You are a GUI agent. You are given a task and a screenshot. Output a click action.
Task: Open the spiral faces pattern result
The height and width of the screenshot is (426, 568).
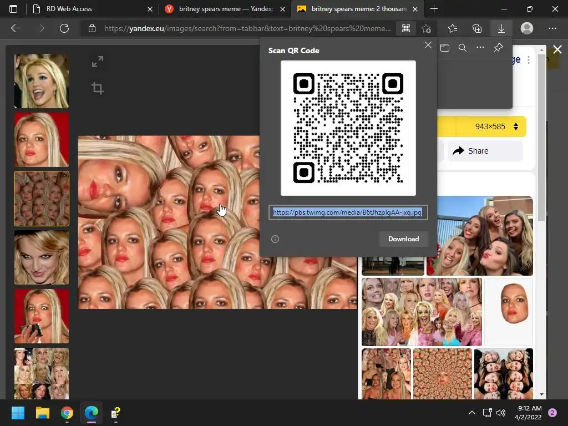[442, 374]
